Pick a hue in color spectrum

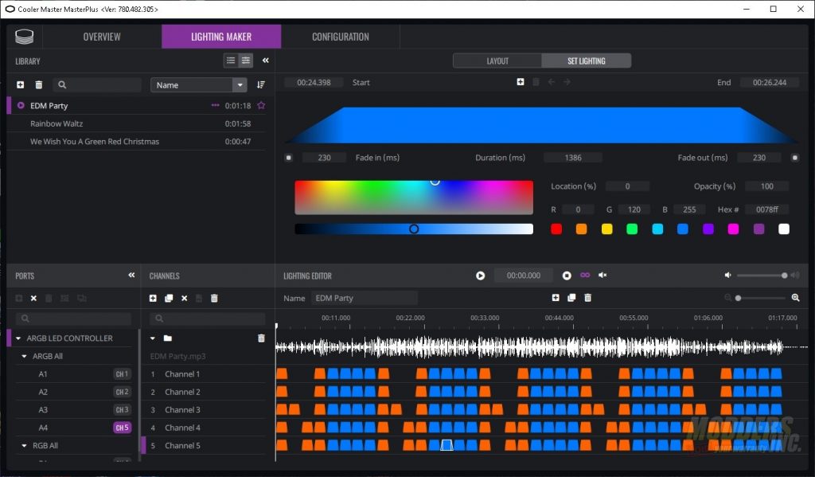point(414,197)
